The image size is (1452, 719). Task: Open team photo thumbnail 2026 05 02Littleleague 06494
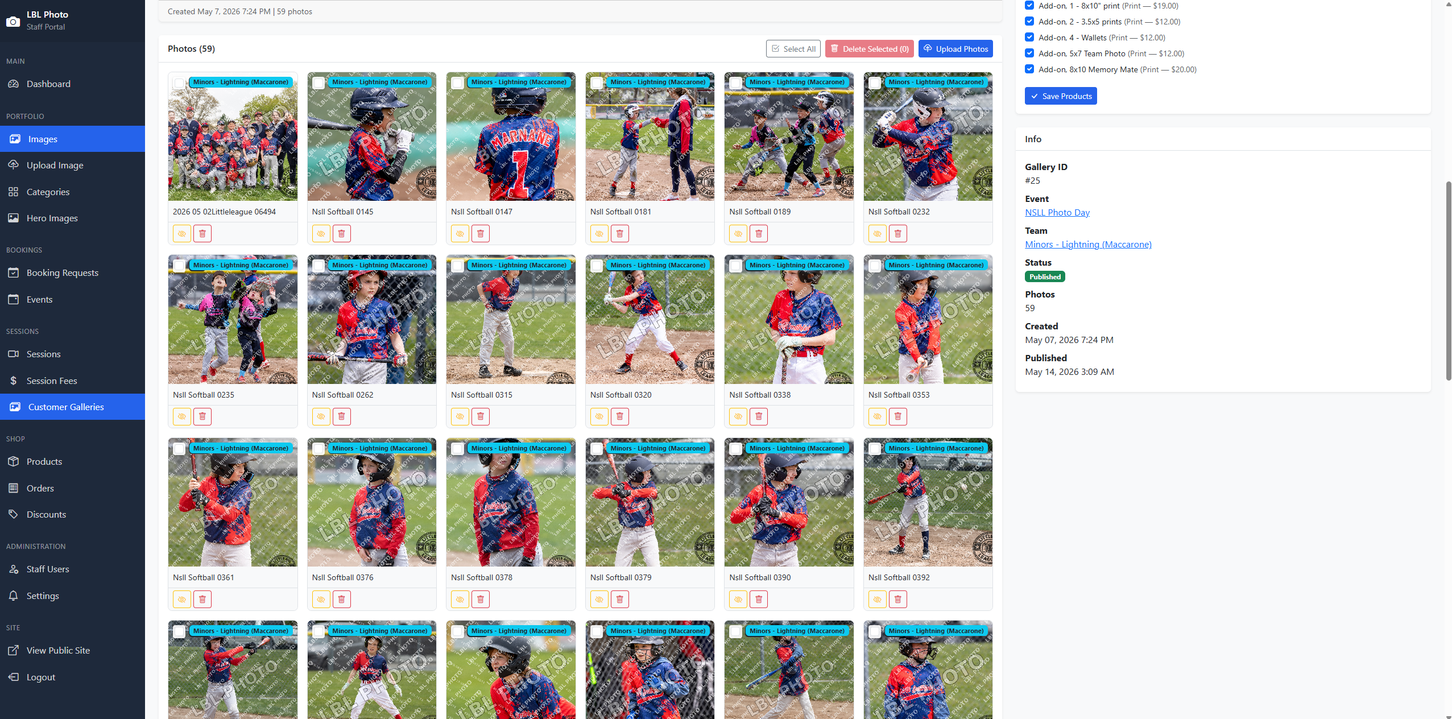pyautogui.click(x=233, y=137)
